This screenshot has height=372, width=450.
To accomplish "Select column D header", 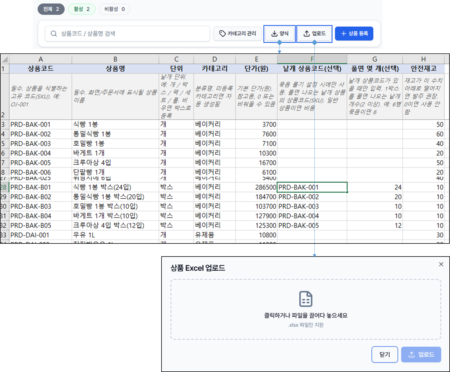I will click(x=215, y=59).
